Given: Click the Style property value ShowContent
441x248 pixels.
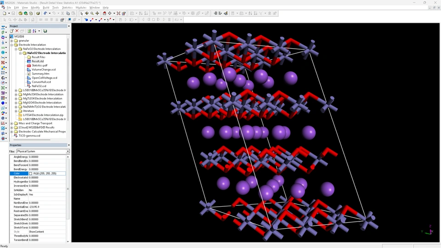Looking at the screenshot, I should click(x=36, y=231).
